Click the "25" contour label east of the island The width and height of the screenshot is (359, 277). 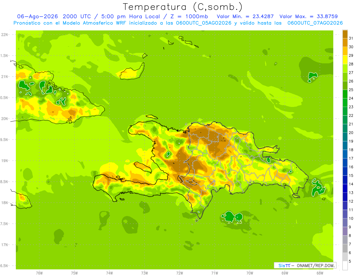click(323, 189)
